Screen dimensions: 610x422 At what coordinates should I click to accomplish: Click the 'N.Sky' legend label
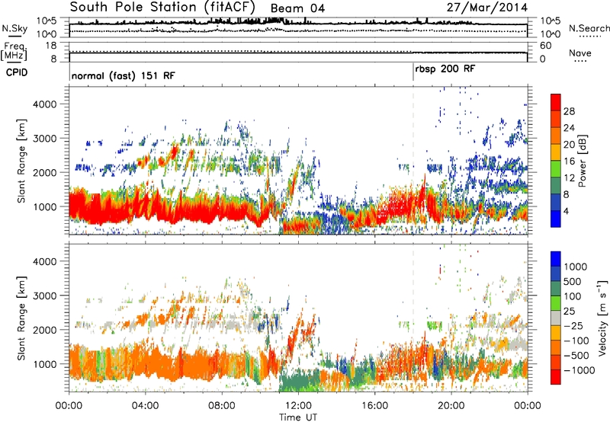(14, 28)
